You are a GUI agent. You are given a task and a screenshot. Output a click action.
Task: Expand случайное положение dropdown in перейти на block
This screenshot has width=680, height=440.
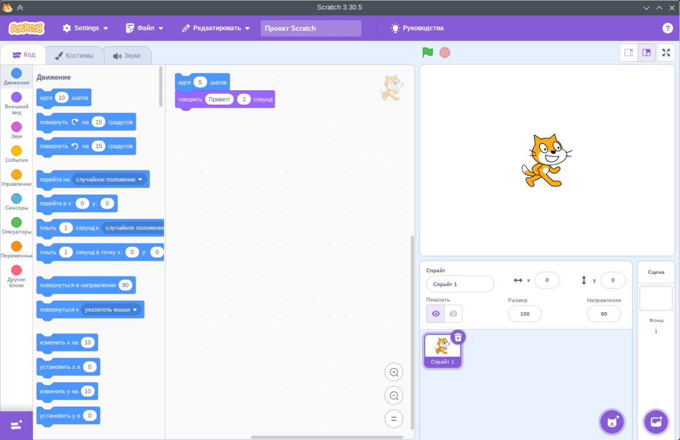tap(109, 180)
